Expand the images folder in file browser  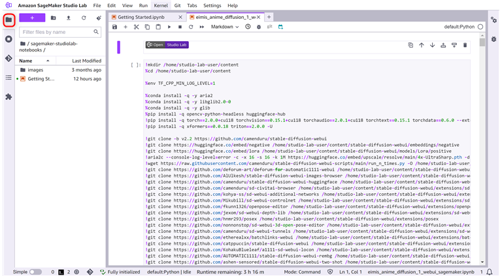coord(35,70)
